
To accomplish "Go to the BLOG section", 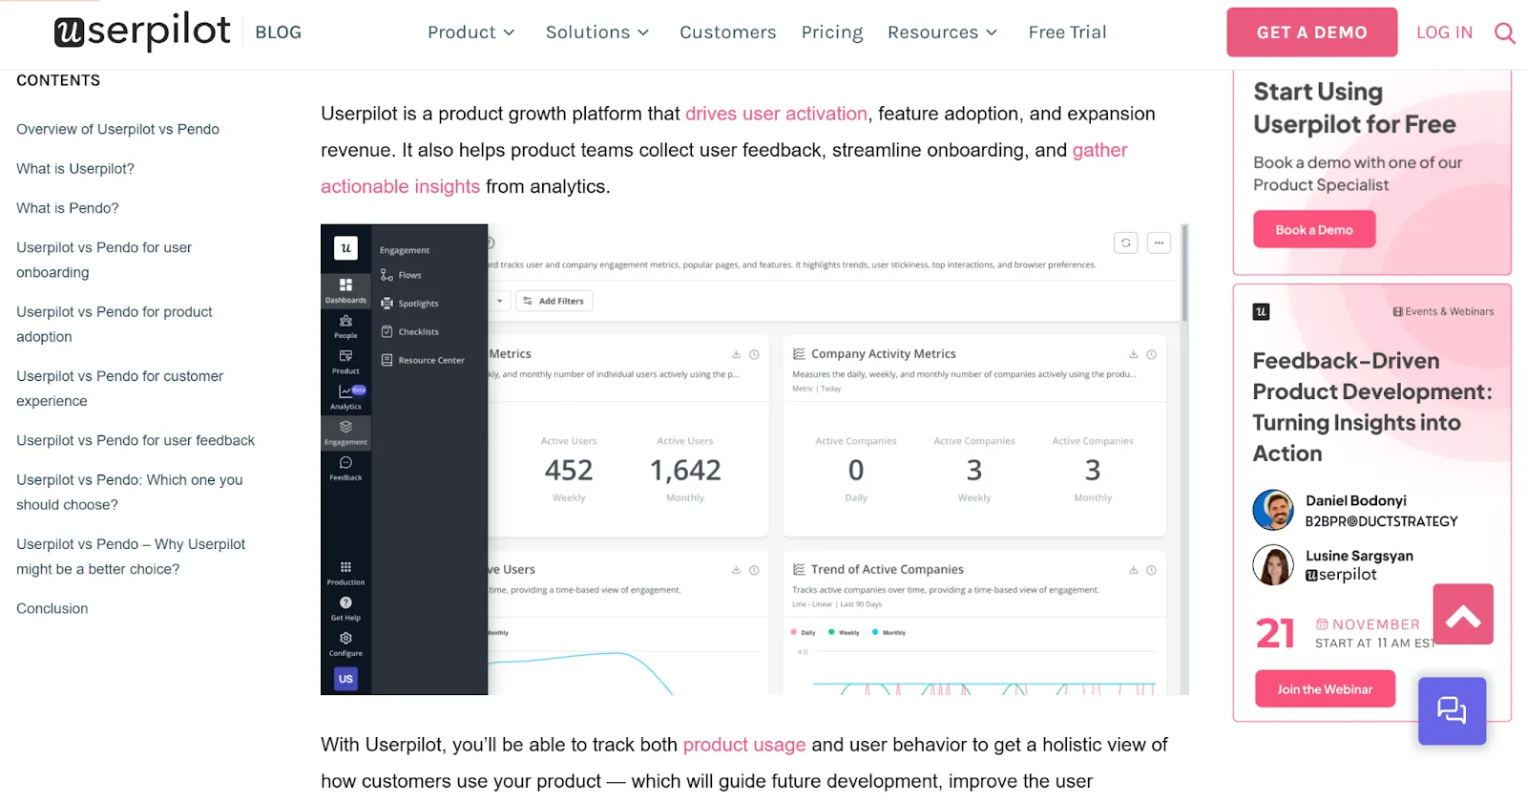I will [x=278, y=32].
